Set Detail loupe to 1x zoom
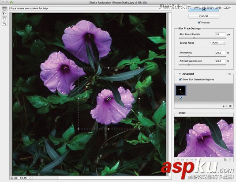Image resolution: width=236 pixels, height=182 pixels. [x=183, y=159]
